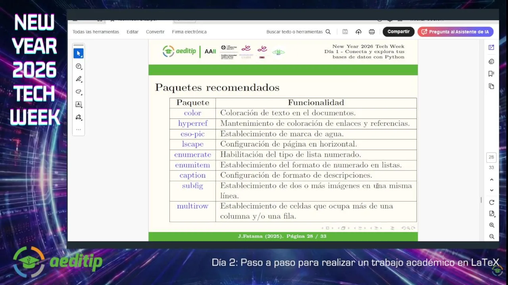
Task: Rotate the page view clockwise
Action: point(491,202)
